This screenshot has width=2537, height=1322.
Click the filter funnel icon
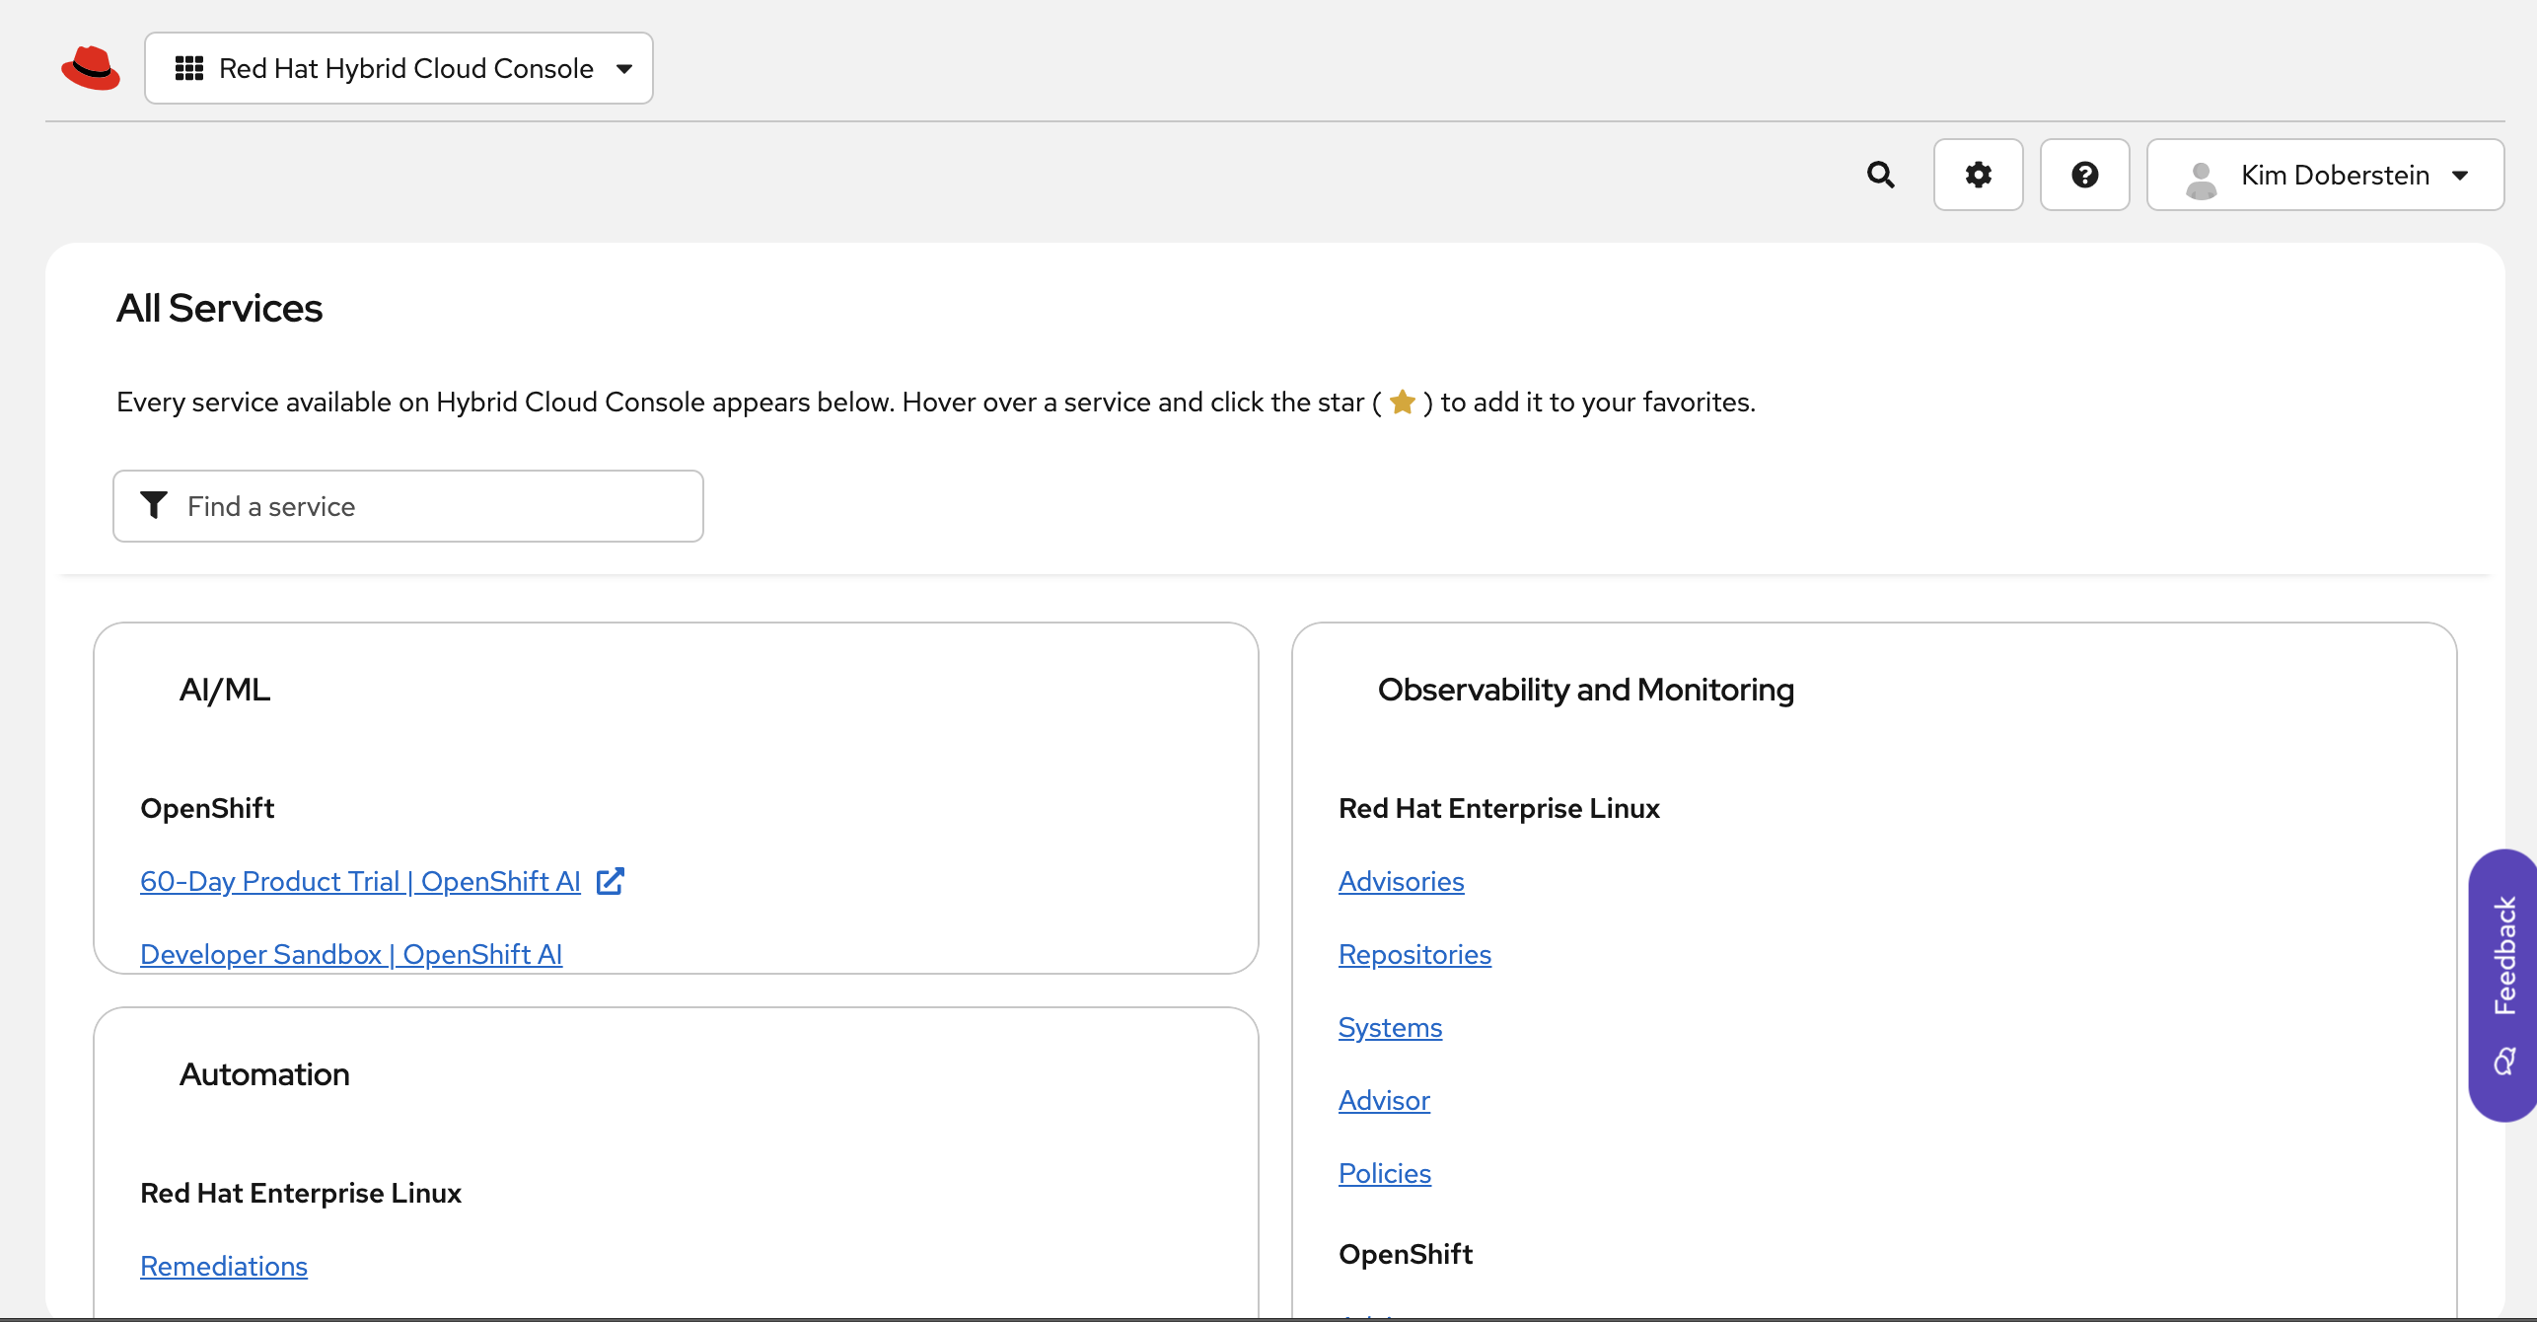pos(154,505)
